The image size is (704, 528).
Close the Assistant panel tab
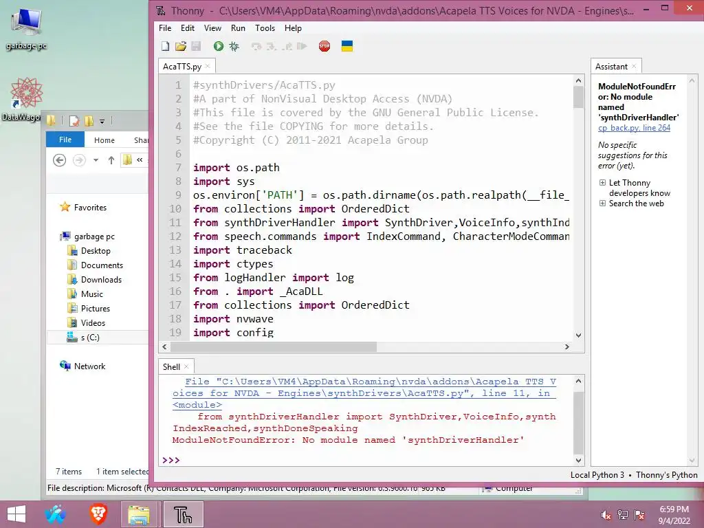pos(634,66)
